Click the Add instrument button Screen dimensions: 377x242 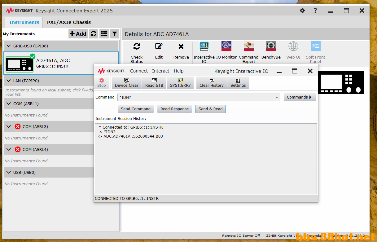pos(78,34)
